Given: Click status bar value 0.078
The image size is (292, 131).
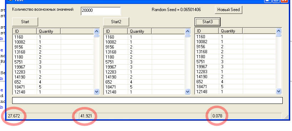Looking at the screenshot, I should pyautogui.click(x=217, y=116).
